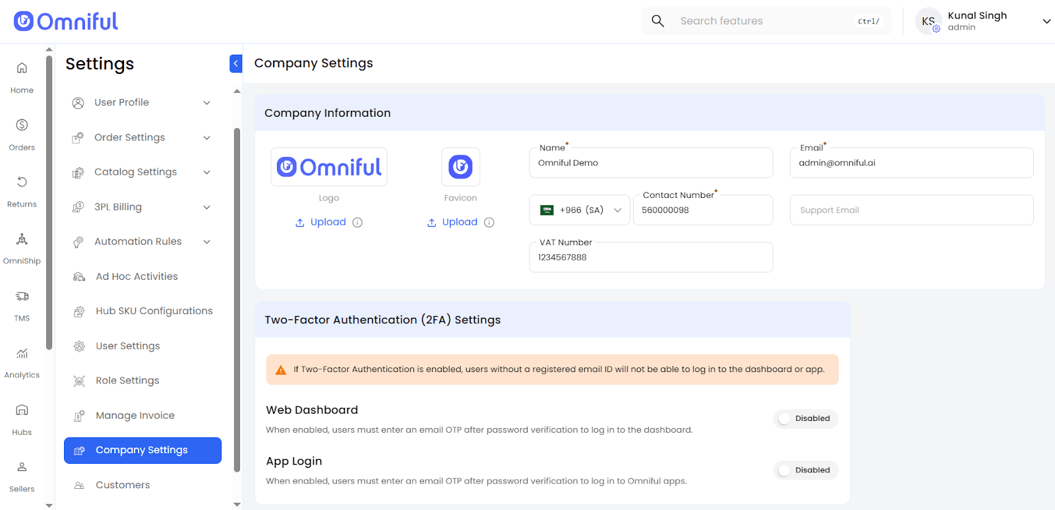Image resolution: width=1055 pixels, height=510 pixels.
Task: Click the info icon beside Logo upload
Action: (357, 222)
